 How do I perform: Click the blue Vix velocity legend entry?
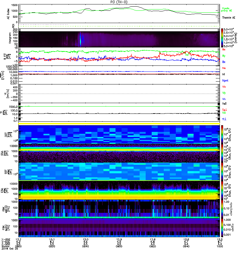pyautogui.click(x=224, y=99)
